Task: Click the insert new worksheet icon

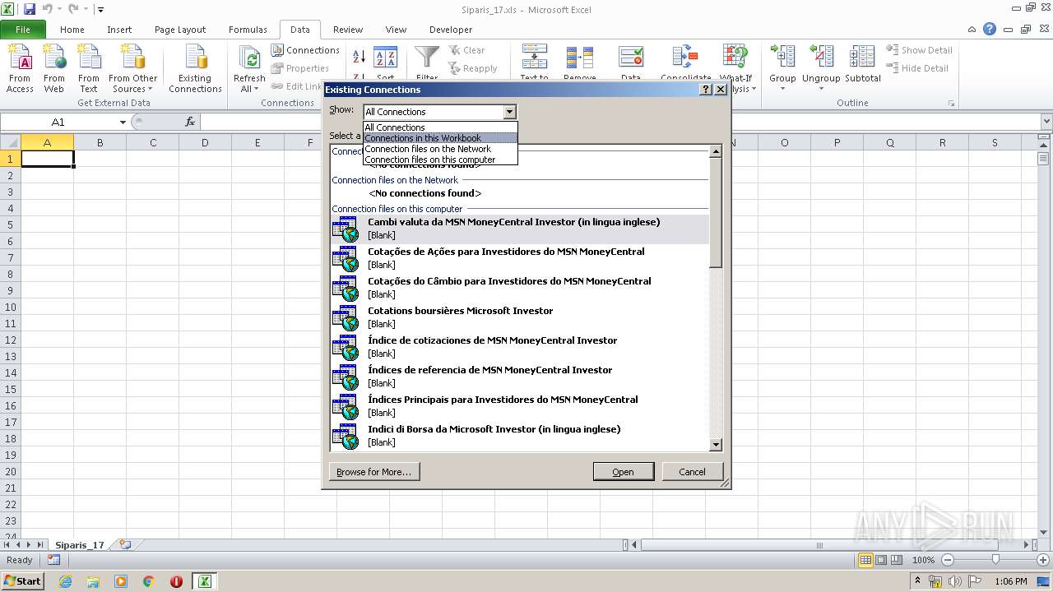Action: (x=125, y=544)
